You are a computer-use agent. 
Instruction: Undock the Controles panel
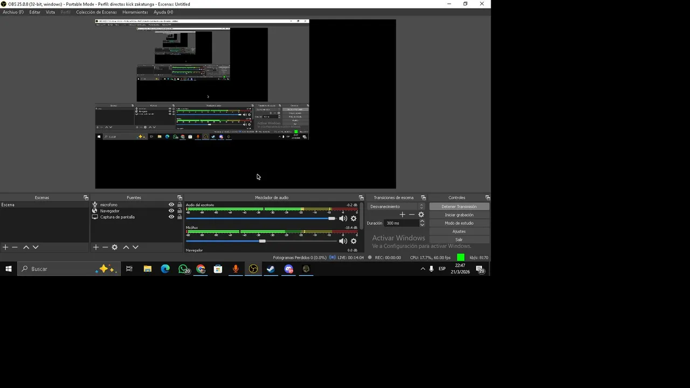pos(487,198)
